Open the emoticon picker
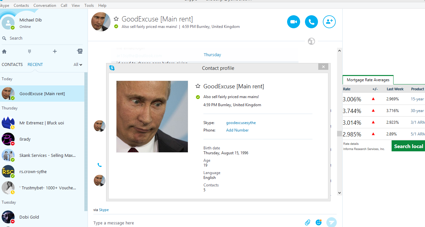 point(319,222)
